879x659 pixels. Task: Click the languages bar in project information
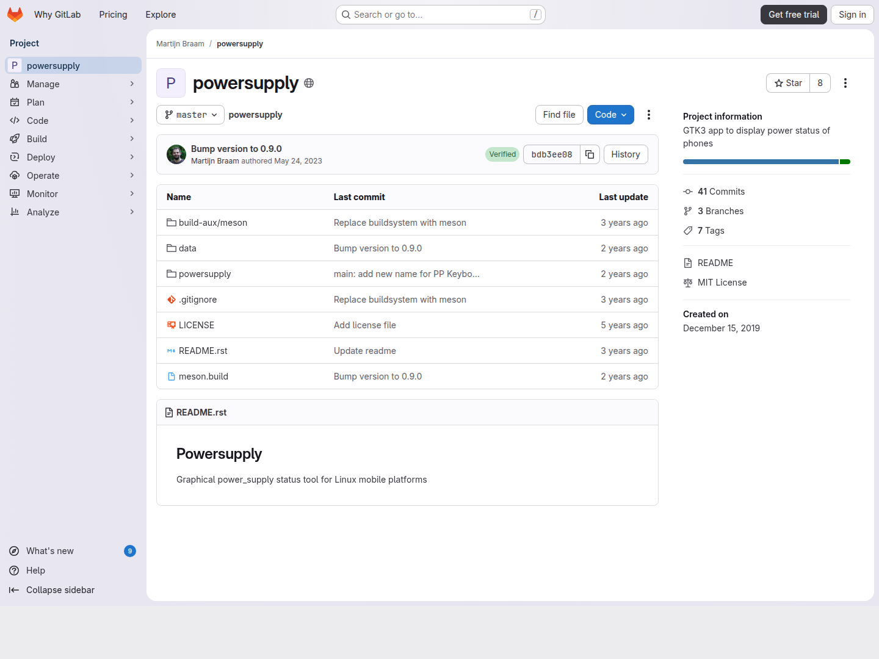coord(767,162)
